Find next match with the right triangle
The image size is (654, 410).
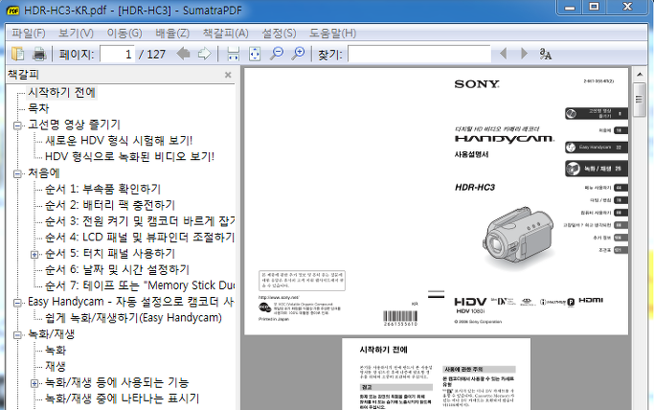tap(524, 54)
